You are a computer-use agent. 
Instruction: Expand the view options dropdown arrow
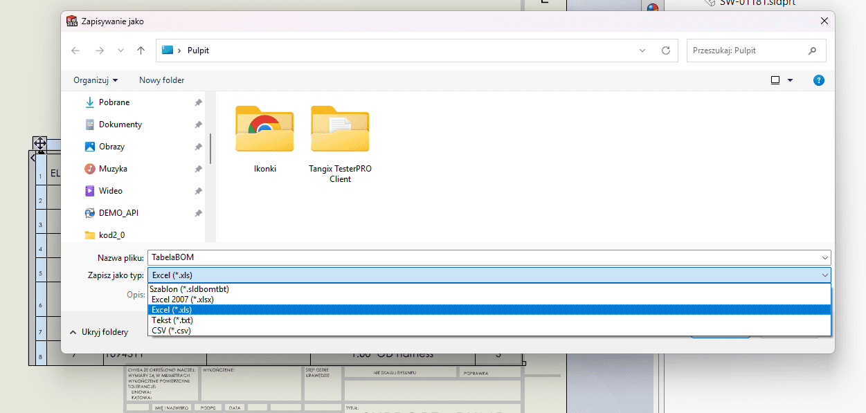click(x=791, y=80)
